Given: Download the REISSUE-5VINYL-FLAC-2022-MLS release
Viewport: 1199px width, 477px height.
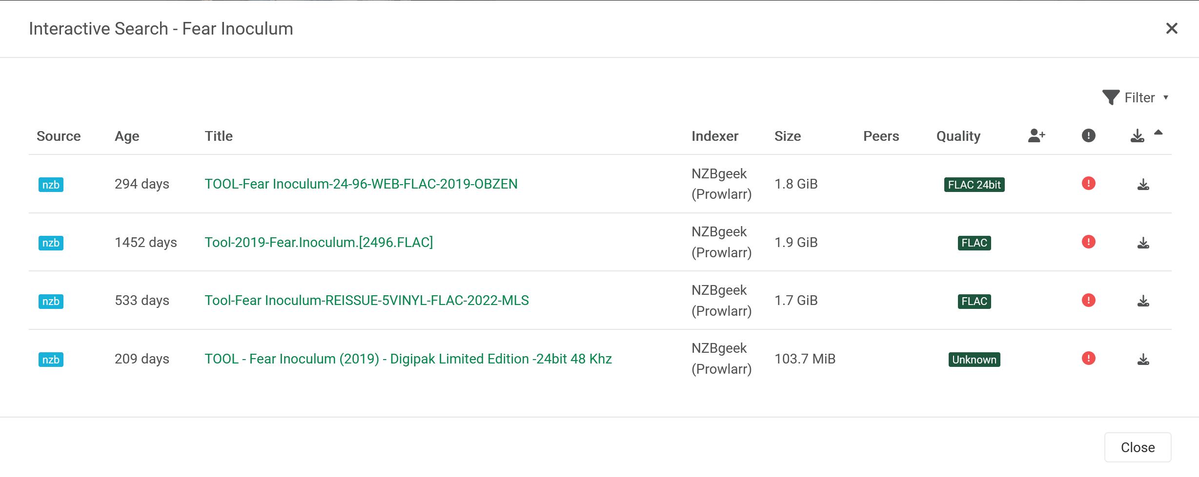Looking at the screenshot, I should [1144, 300].
